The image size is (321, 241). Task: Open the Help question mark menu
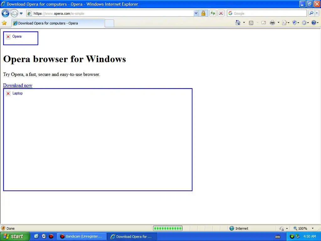point(315,23)
